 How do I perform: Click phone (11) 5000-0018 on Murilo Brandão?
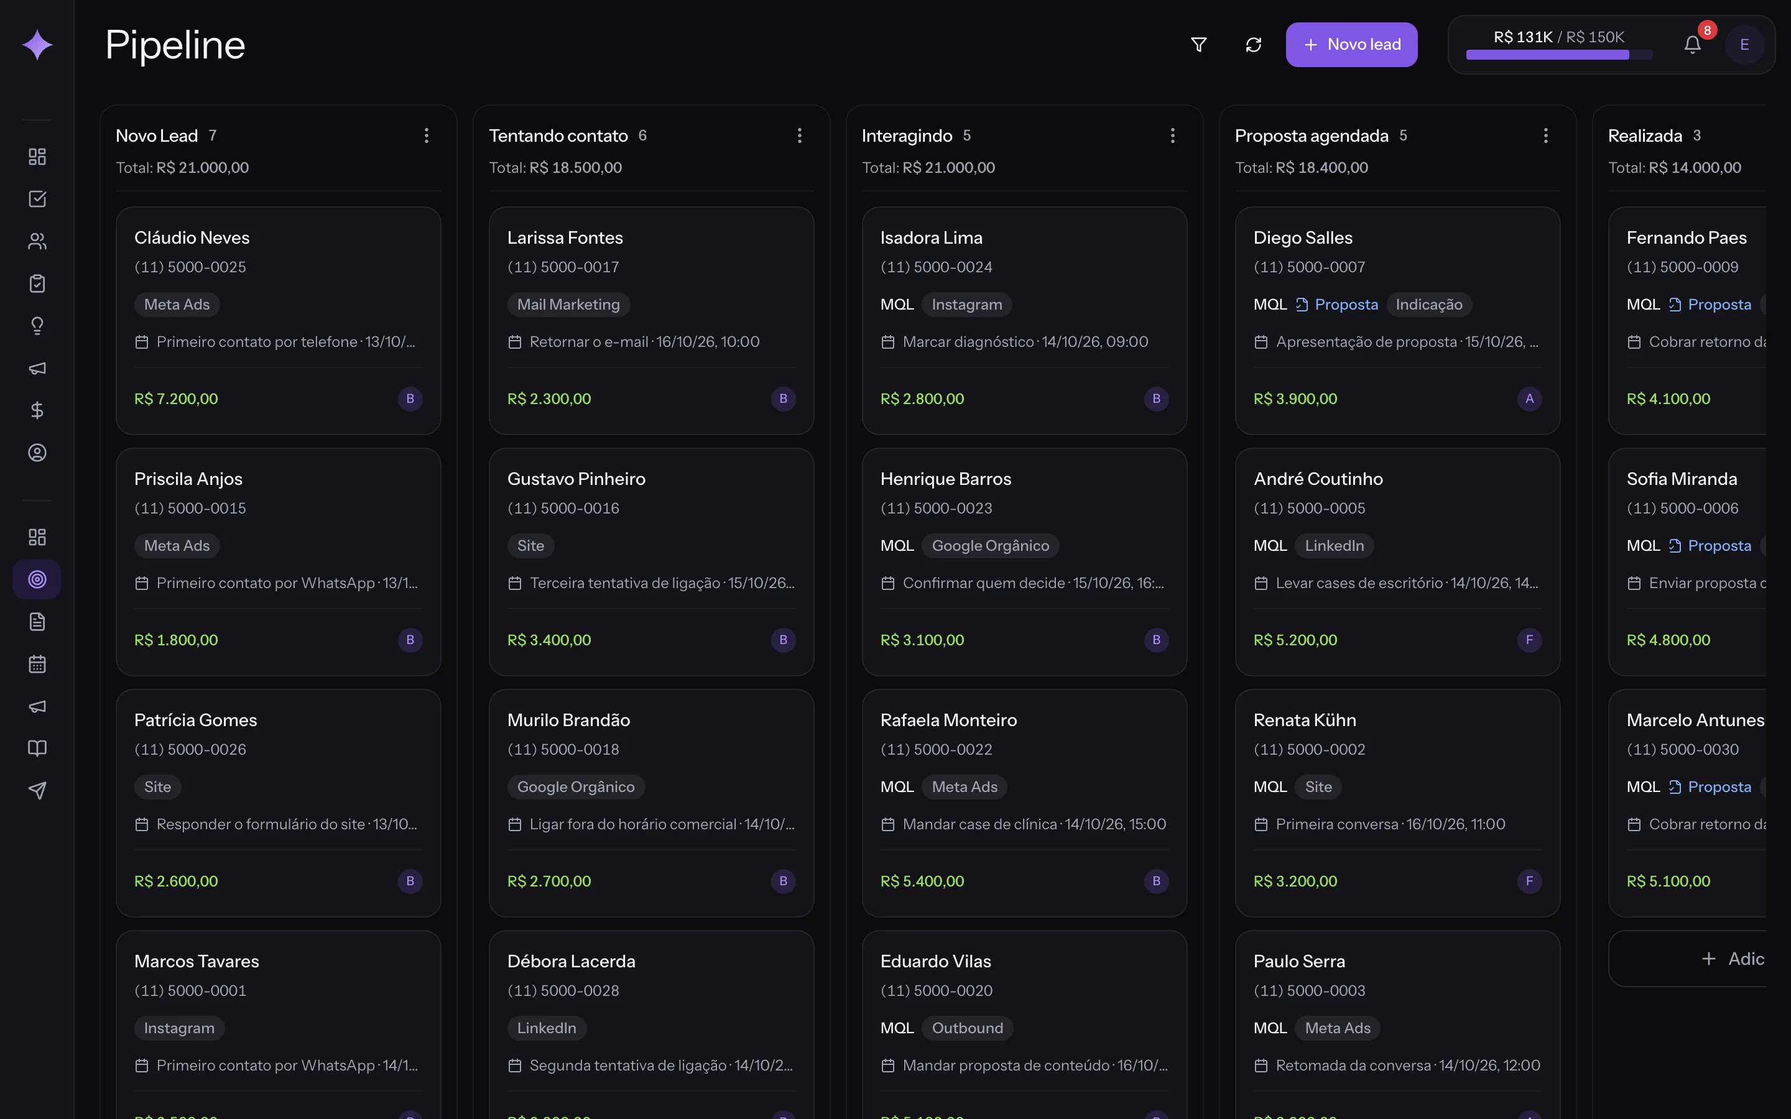563,750
